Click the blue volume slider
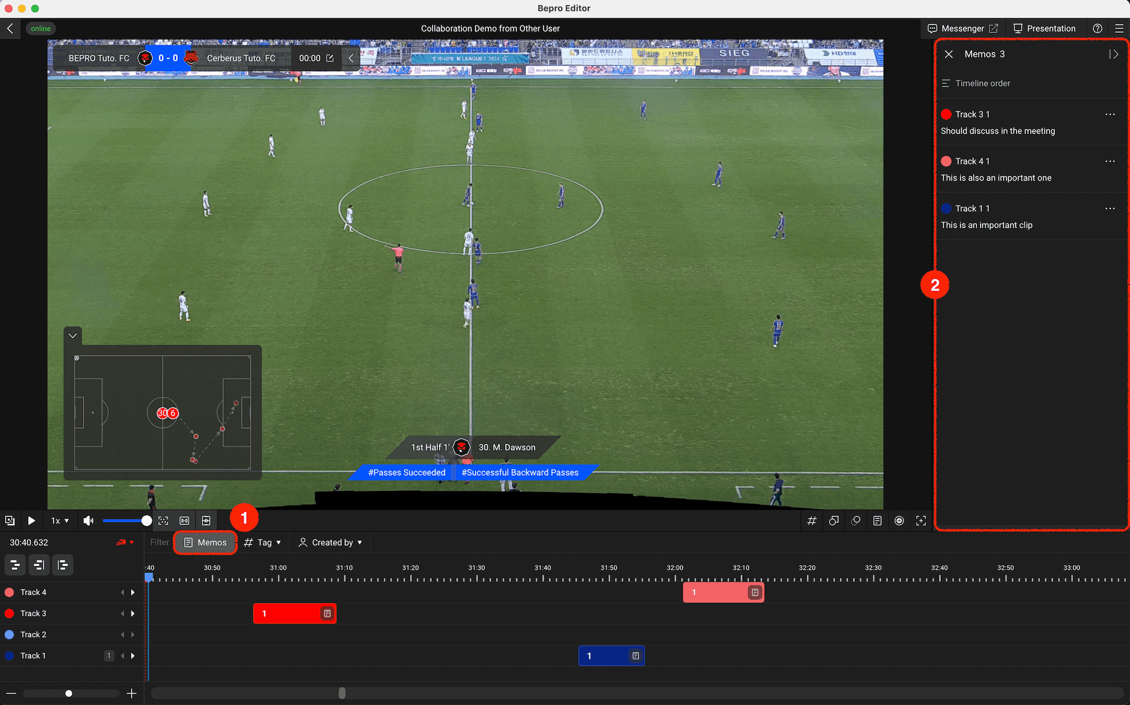 (x=124, y=521)
